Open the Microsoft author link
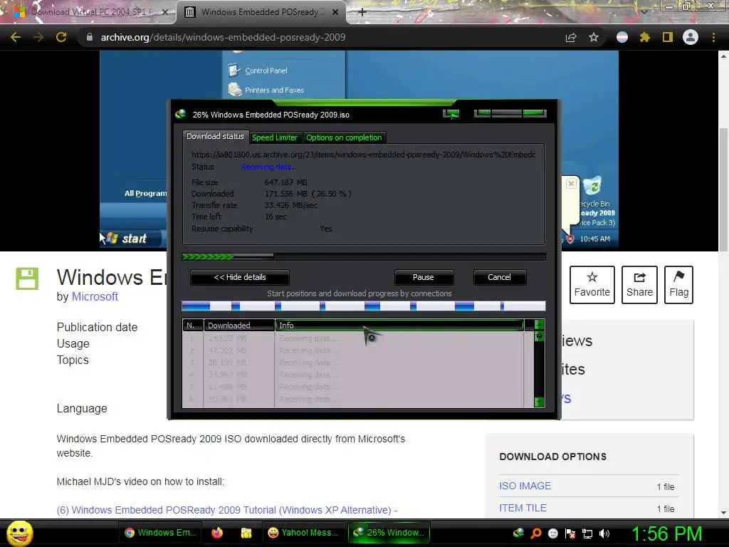 [x=95, y=297]
